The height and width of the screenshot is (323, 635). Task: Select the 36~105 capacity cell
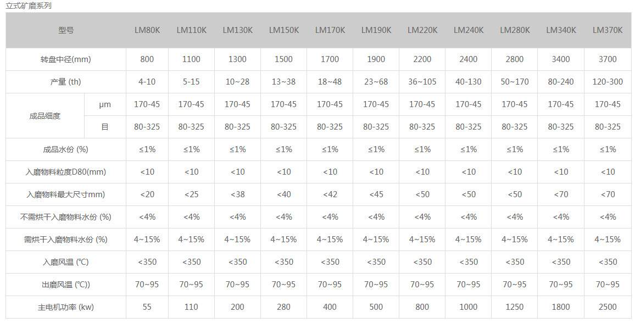tap(422, 82)
